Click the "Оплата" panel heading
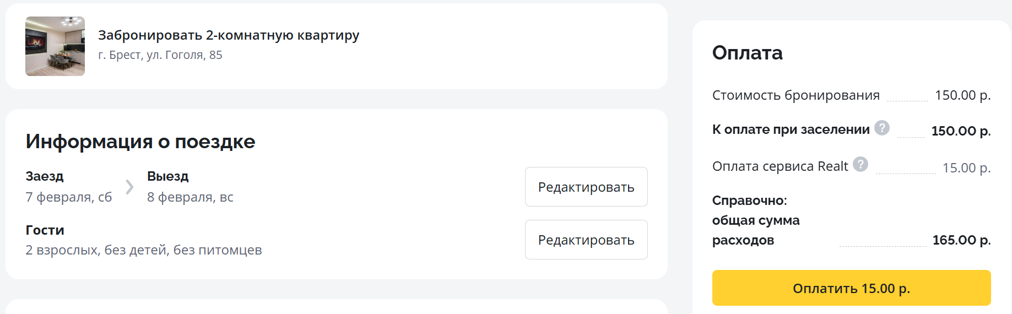The width and height of the screenshot is (1012, 314). (x=747, y=53)
